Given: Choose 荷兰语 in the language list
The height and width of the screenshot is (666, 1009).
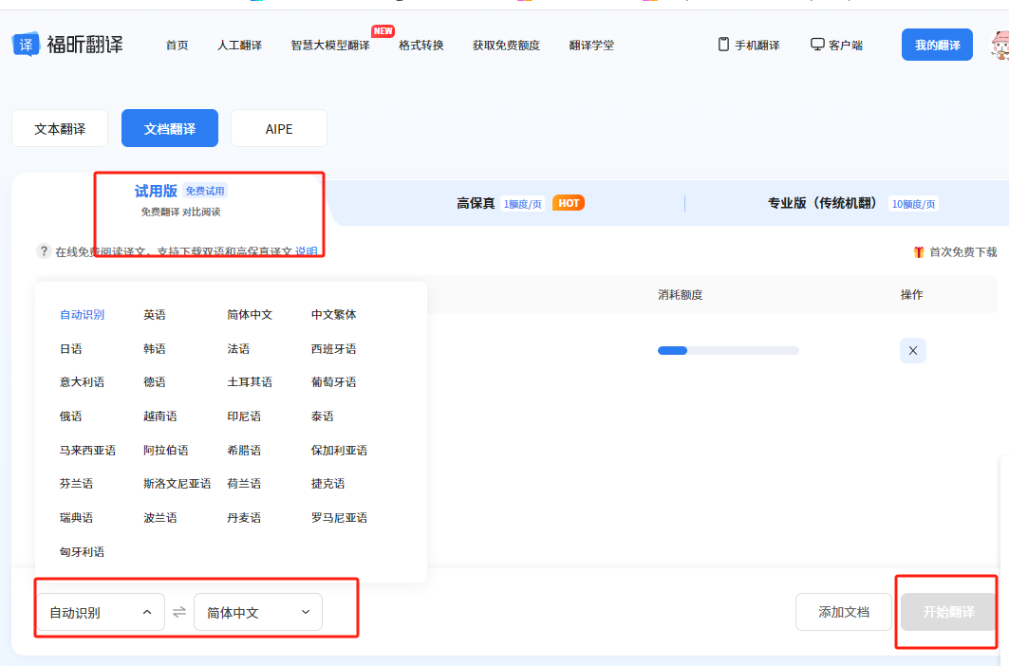Looking at the screenshot, I should pos(244,484).
